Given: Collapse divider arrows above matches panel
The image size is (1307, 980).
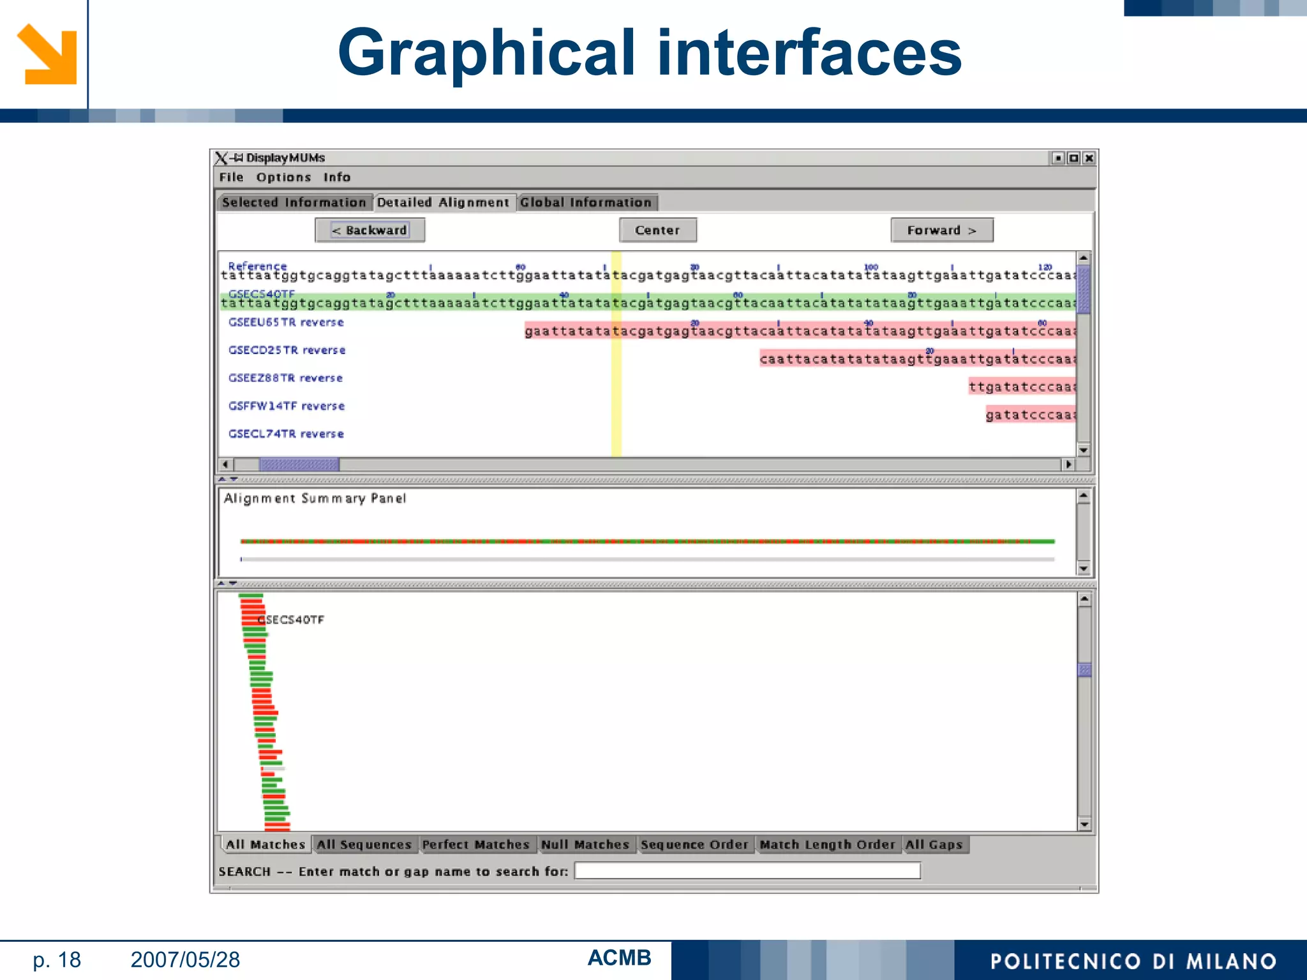Looking at the screenshot, I should (x=228, y=583).
